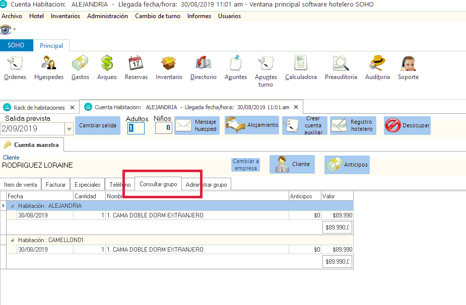The image size is (466, 305).
Task: Expand the Salida prevista date dropdown
Action: pos(69,129)
